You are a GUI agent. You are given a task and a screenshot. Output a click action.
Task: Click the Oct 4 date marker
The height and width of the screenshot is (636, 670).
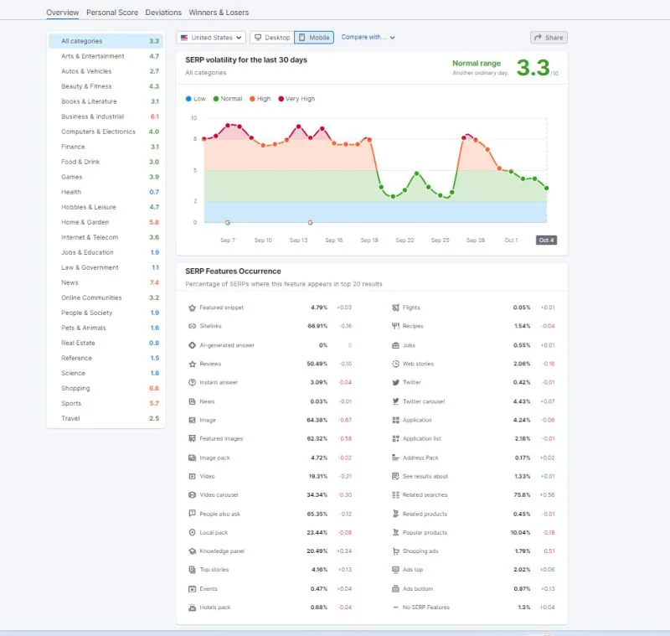click(546, 240)
